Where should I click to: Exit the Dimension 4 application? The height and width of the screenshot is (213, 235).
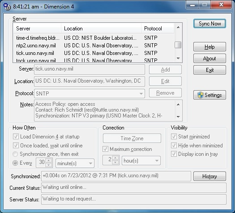pyautogui.click(x=209, y=70)
